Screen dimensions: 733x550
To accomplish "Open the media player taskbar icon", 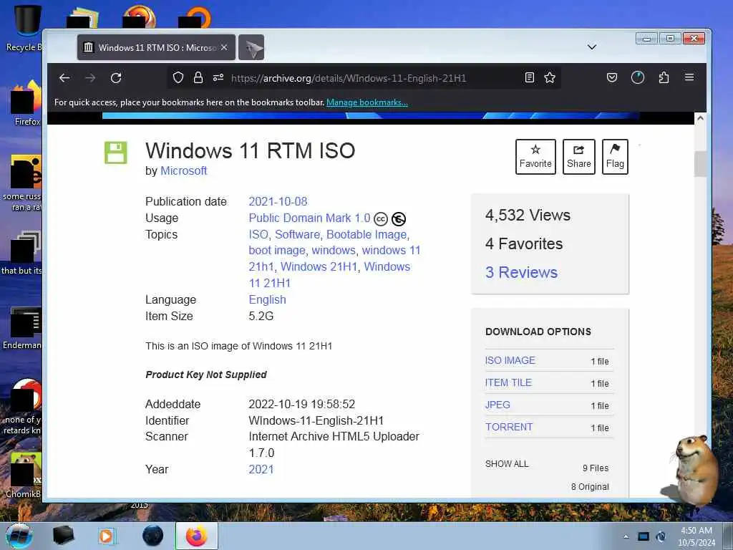I will point(107,536).
